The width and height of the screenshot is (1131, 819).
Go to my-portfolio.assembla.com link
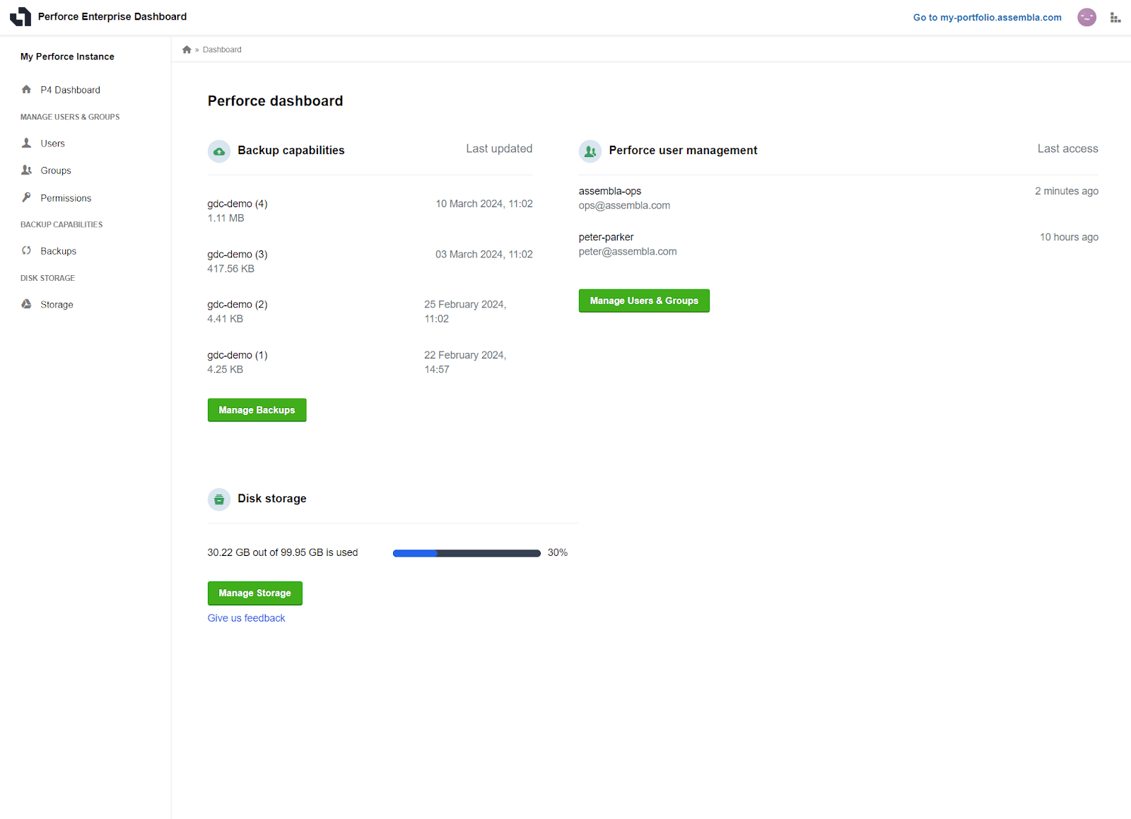pos(987,18)
